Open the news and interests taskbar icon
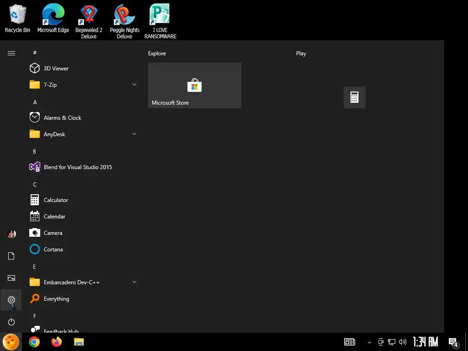The width and height of the screenshot is (468, 351). coord(350,342)
